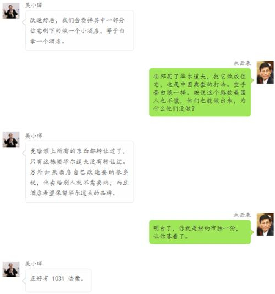The width and height of the screenshot is (275, 294).
Task: Select the green bubble starting with 明白了
Action: click(x=200, y=232)
